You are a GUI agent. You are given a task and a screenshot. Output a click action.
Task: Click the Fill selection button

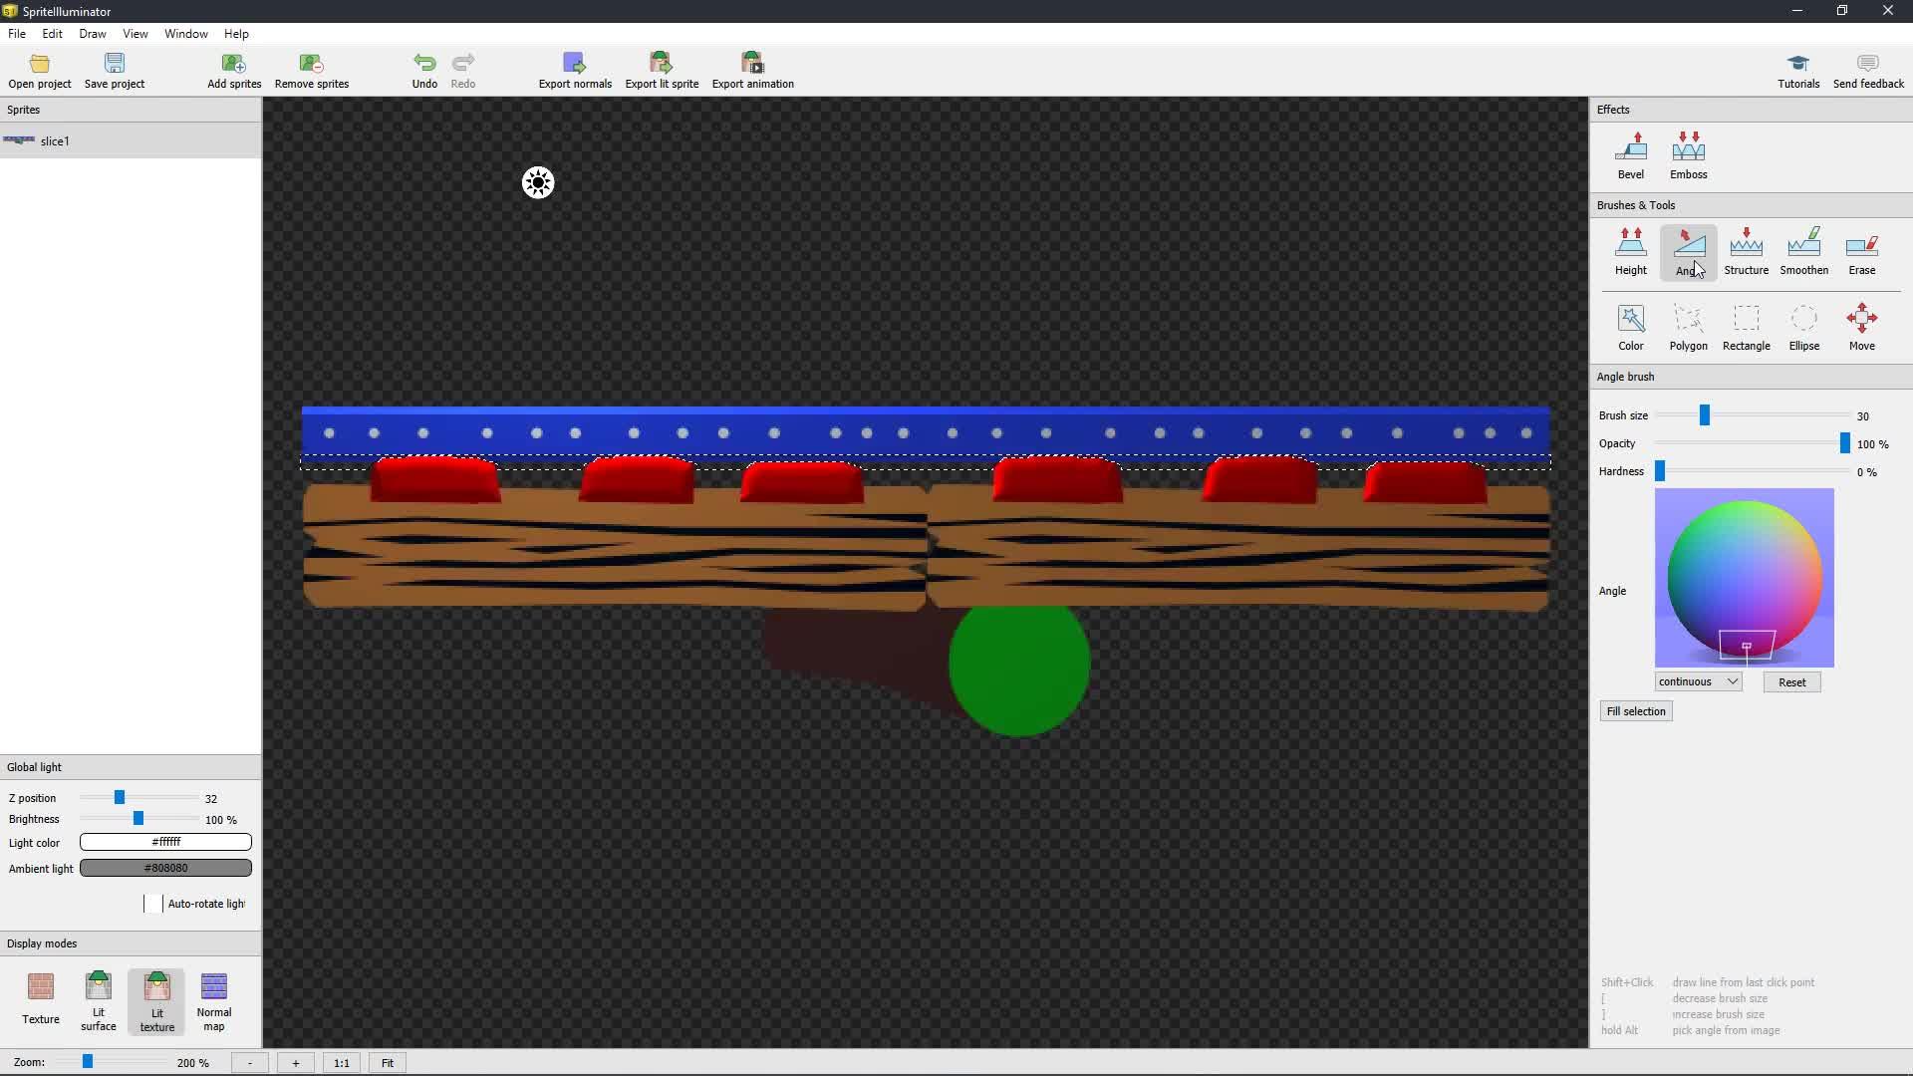pos(1635,711)
